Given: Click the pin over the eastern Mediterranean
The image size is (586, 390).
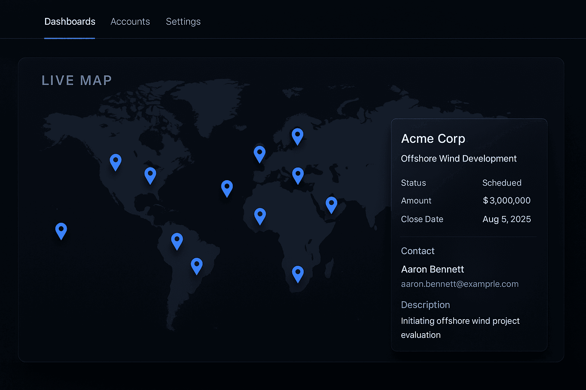Looking at the screenshot, I should click(x=298, y=175).
